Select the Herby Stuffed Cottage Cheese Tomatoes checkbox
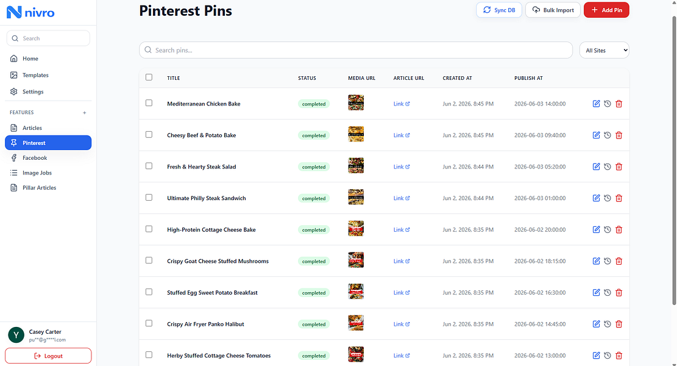This screenshot has width=677, height=366. tap(149, 355)
